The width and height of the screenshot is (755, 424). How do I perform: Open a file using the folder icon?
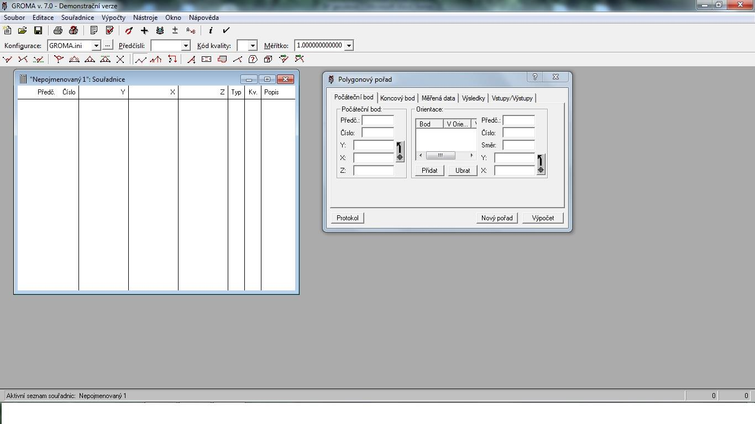pyautogui.click(x=23, y=30)
